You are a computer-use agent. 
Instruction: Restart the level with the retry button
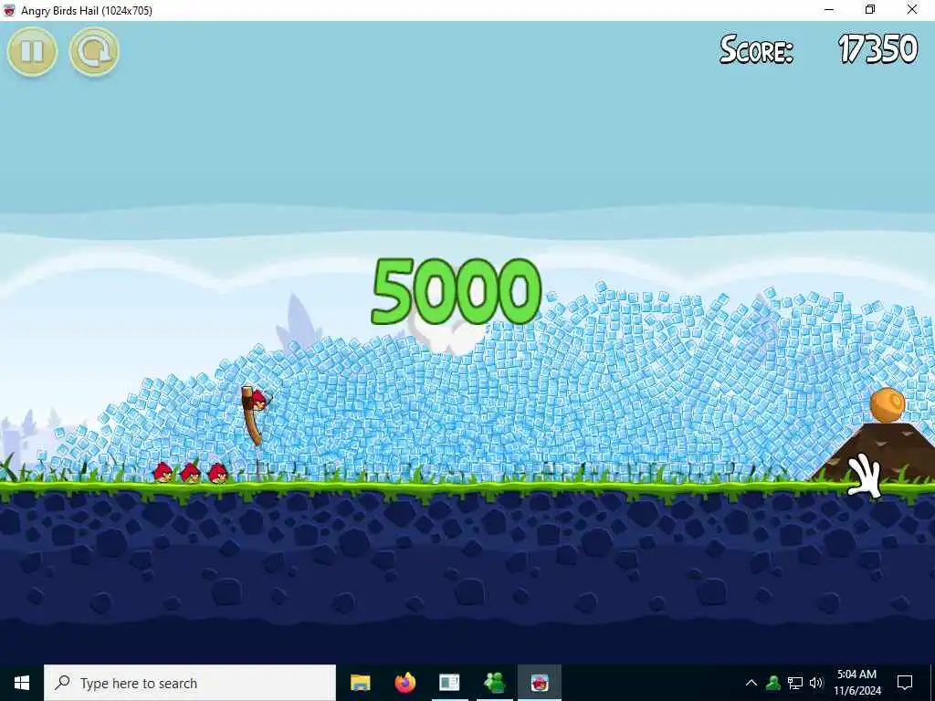(x=94, y=52)
